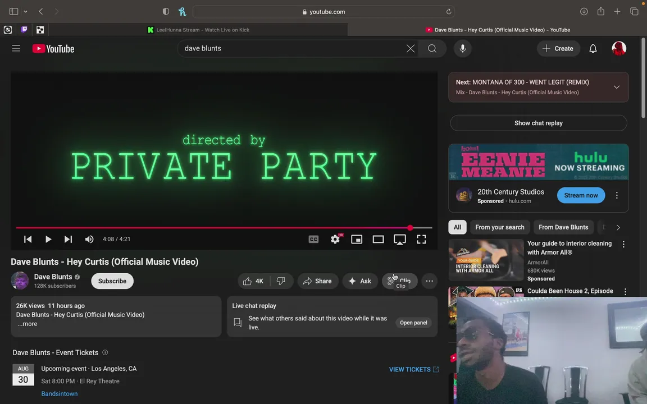Go back in Safari
The image size is (647, 404).
(41, 12)
